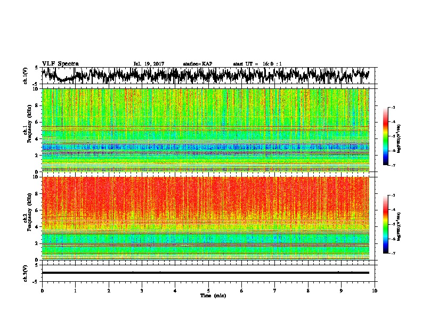
Task: Click the "ch.1(V)" waveform axis label
Action: 26,76
